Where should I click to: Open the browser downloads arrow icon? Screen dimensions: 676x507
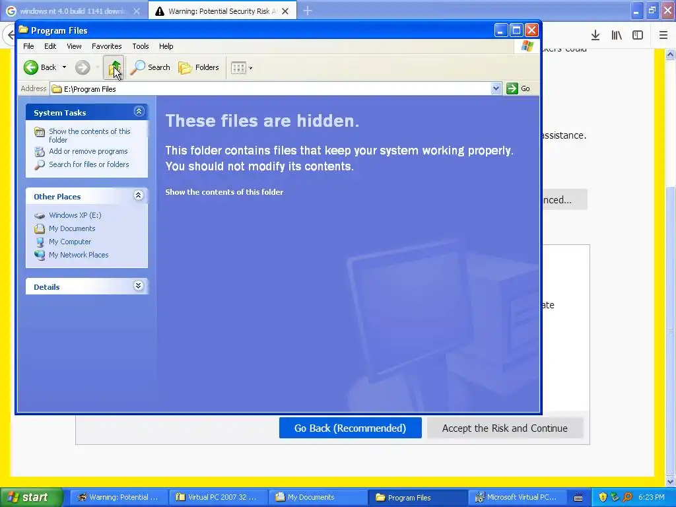595,36
